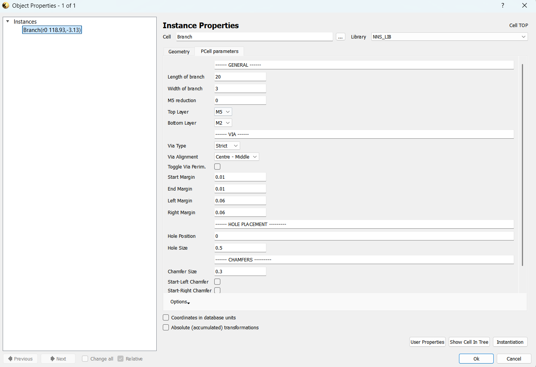Select the PCell parameters tab
Image resolution: width=536 pixels, height=367 pixels.
220,51
